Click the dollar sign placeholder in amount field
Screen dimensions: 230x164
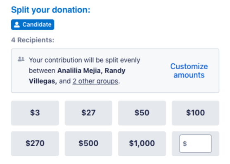pos(185,144)
